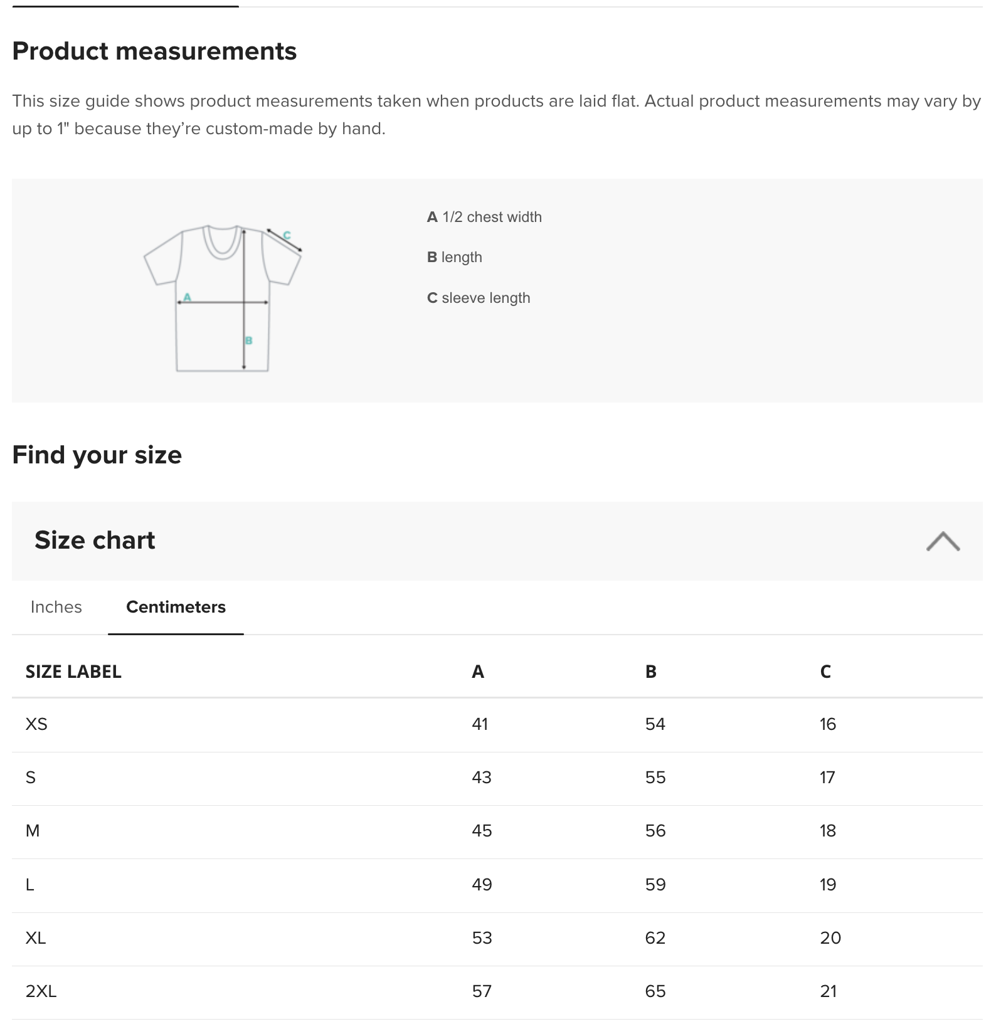1001x1029 pixels.
Task: Click the SIZE LABEL column header
Action: click(x=73, y=672)
